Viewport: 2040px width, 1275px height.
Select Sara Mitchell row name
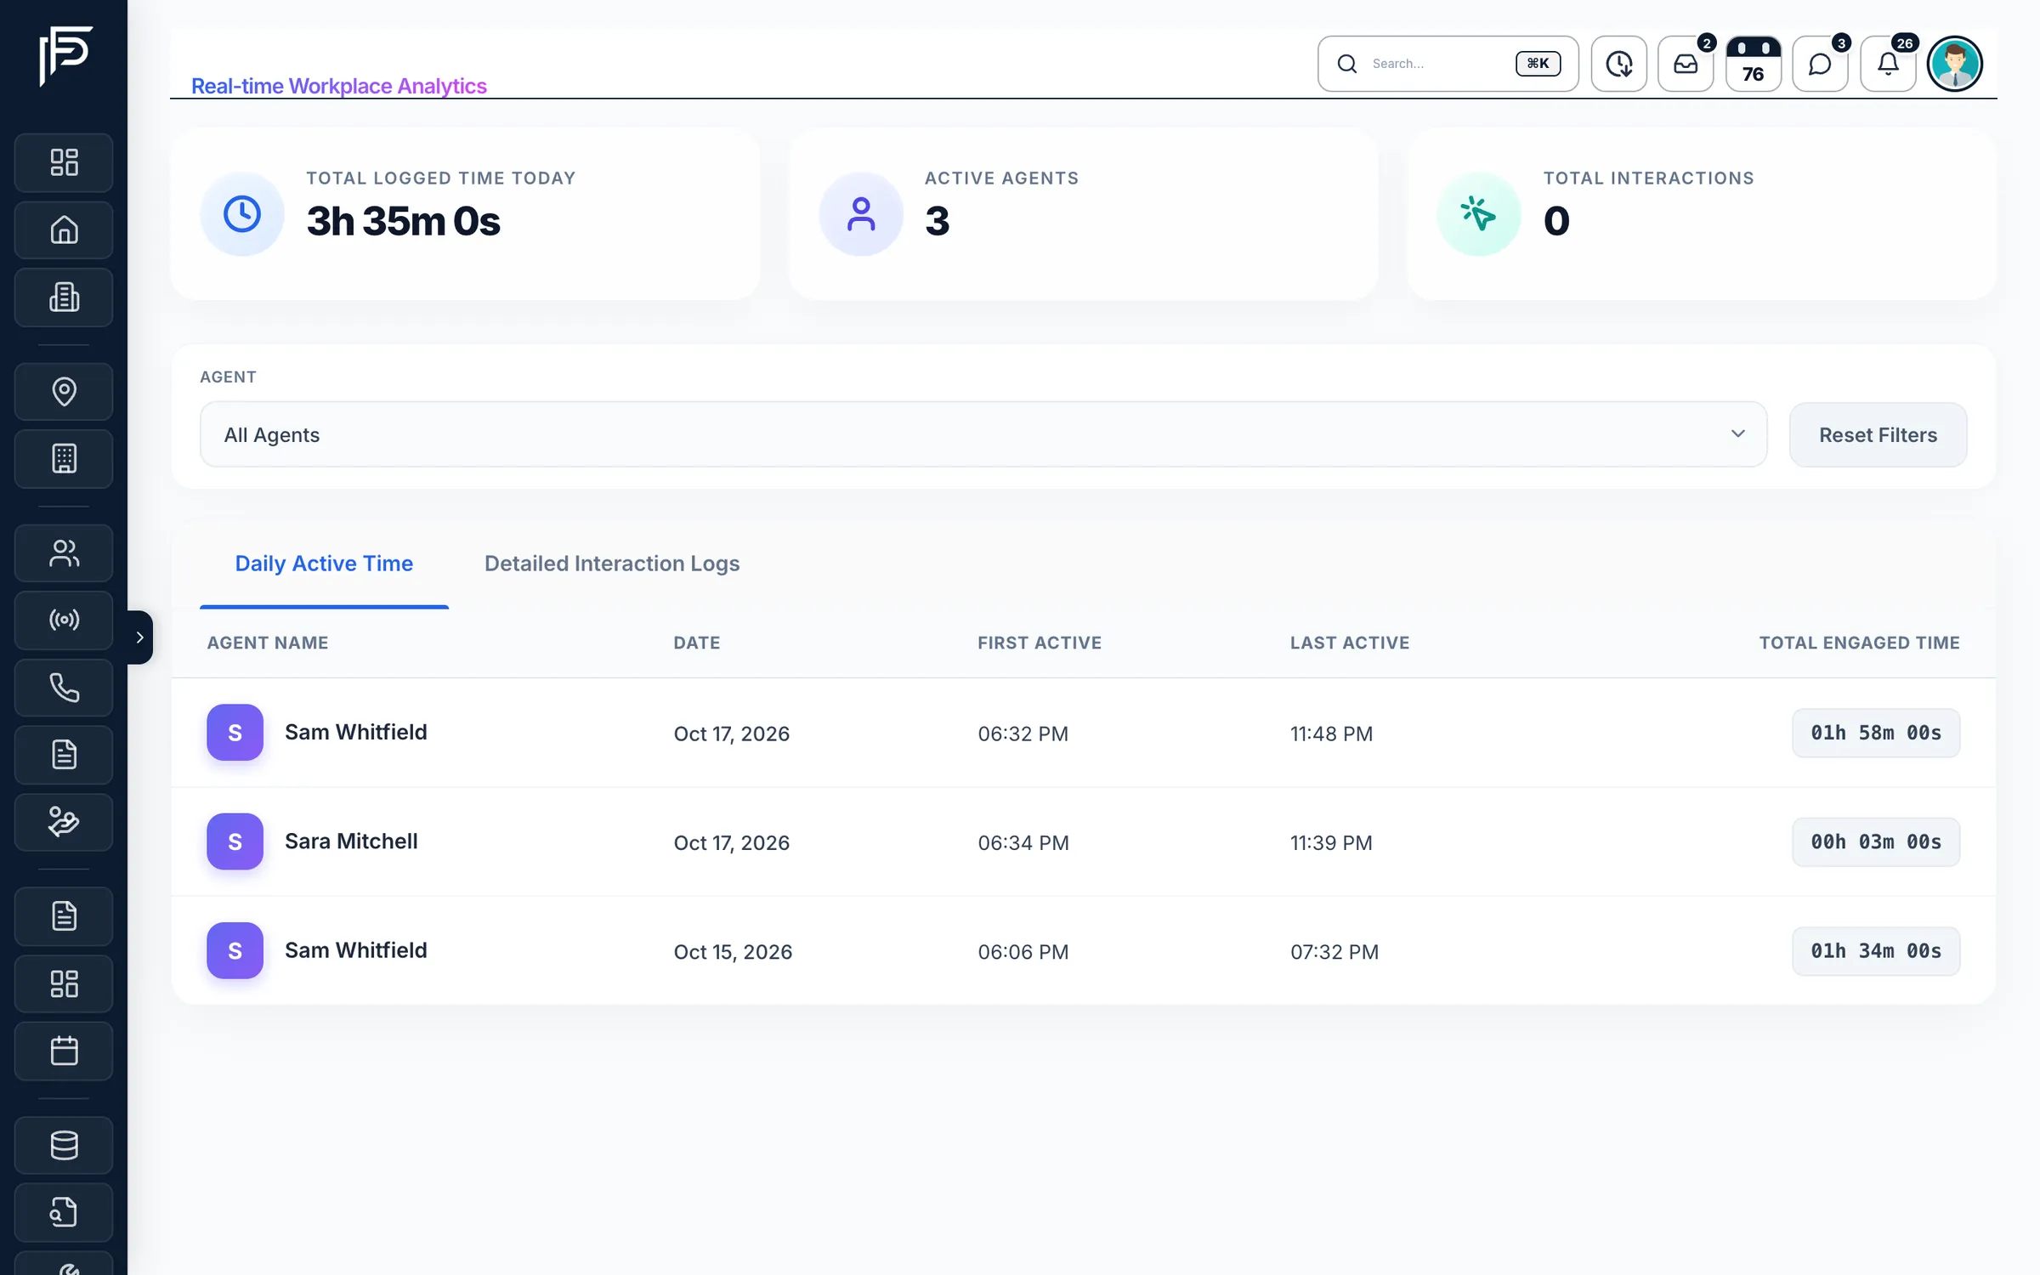[x=351, y=841]
